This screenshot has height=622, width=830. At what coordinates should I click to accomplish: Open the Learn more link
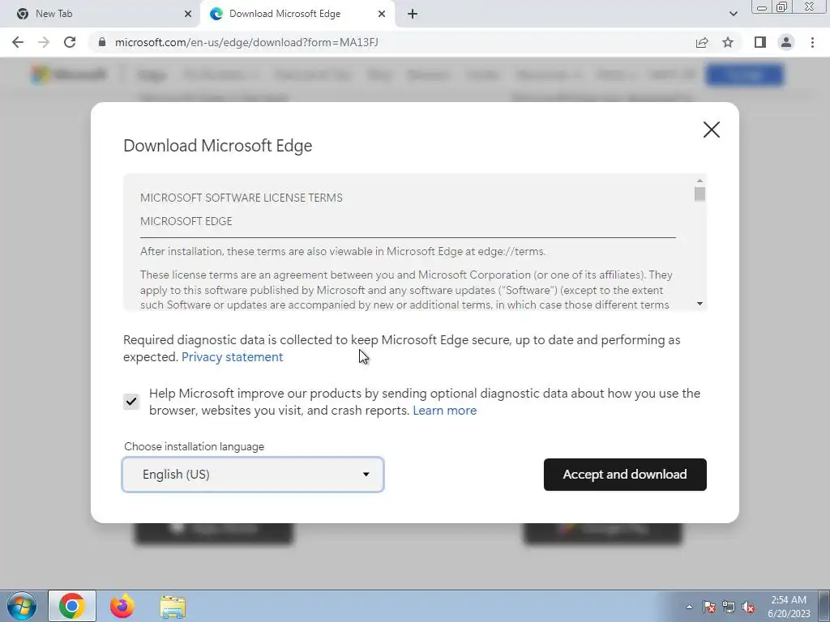[445, 411]
